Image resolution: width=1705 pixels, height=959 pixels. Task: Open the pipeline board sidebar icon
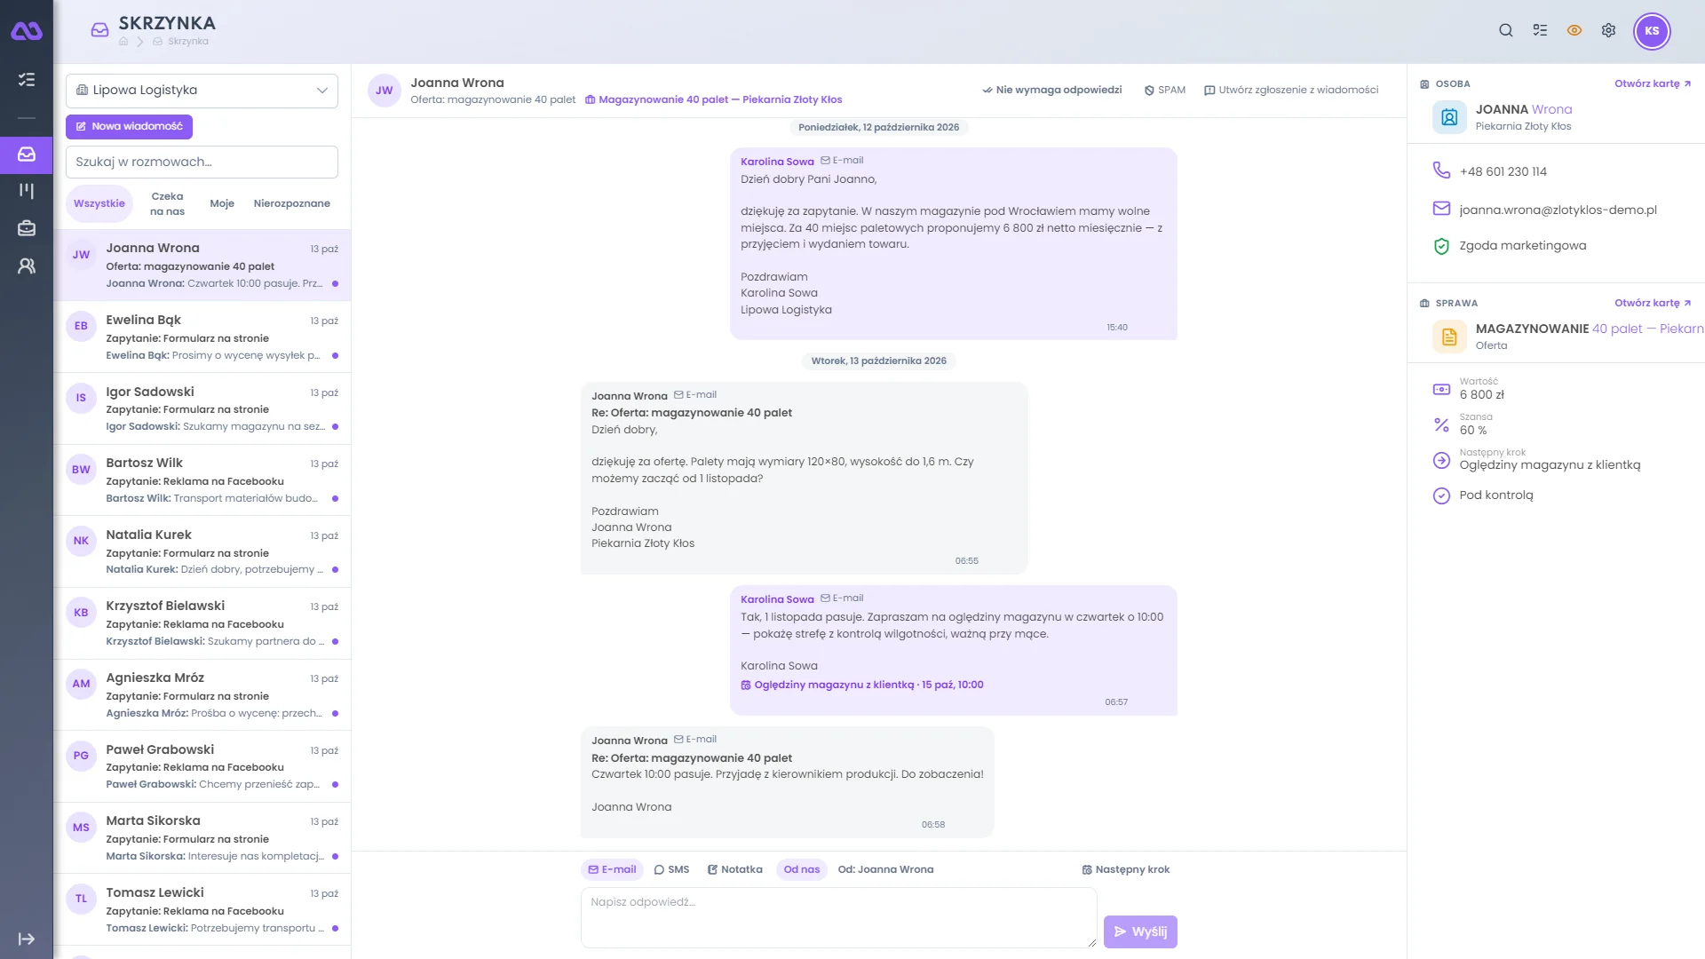[x=27, y=191]
